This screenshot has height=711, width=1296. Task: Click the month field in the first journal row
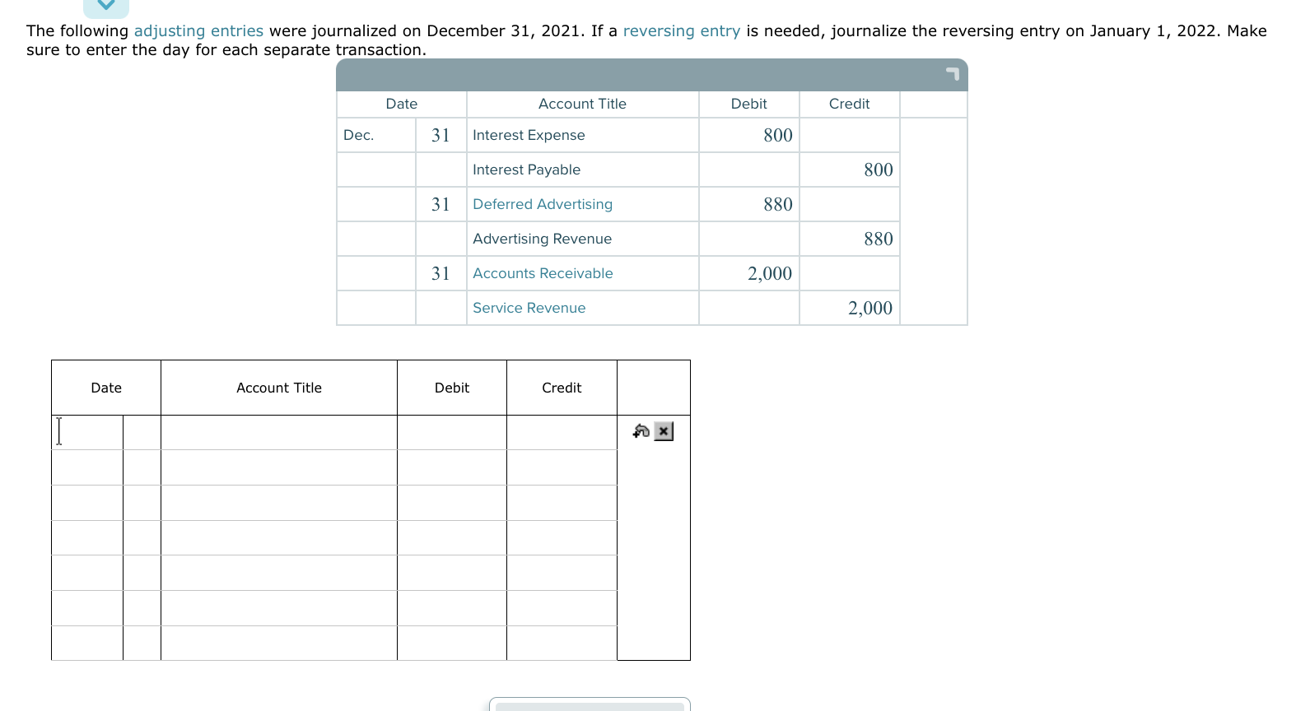click(x=87, y=433)
